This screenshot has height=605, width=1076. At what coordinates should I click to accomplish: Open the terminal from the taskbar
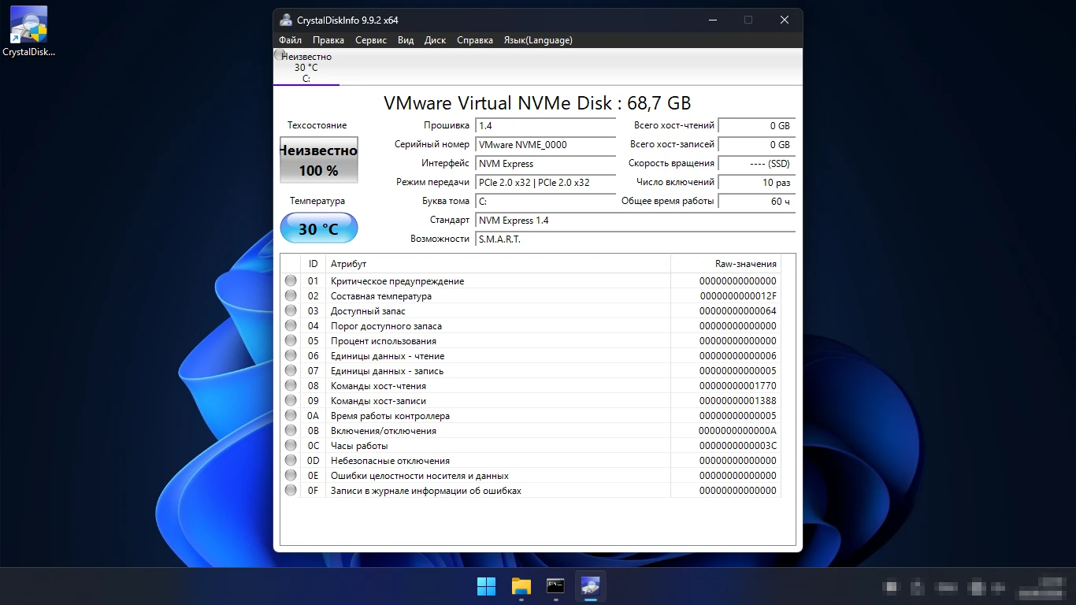555,587
